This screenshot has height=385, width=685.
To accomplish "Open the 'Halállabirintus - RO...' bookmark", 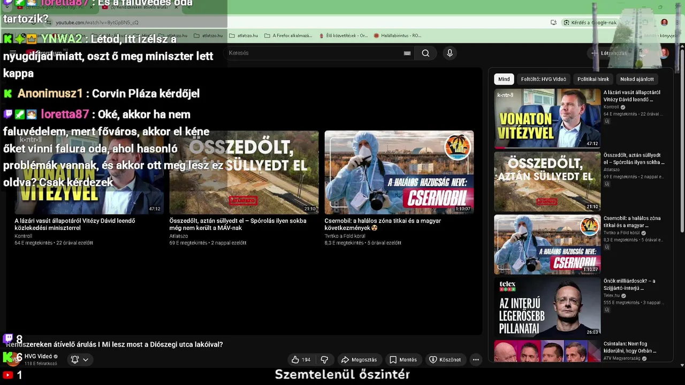I will 398,35.
